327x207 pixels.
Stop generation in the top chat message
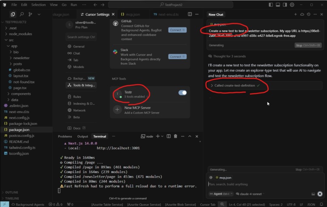pos(308,45)
